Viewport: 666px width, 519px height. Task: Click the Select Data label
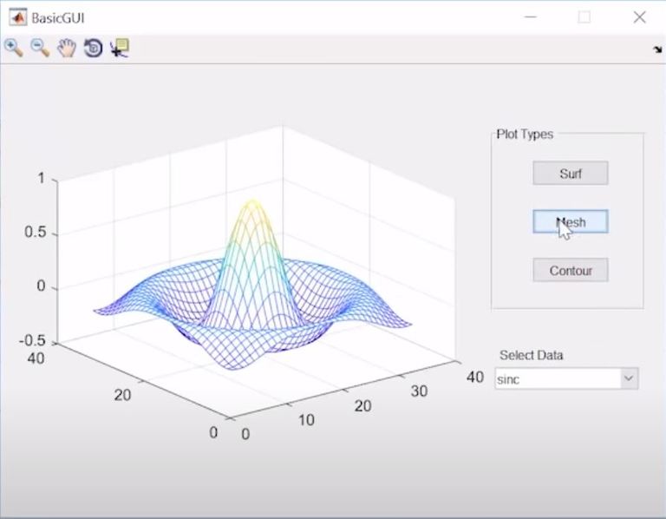(531, 355)
